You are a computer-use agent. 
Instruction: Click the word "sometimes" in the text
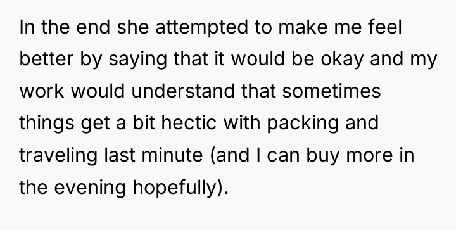(331, 91)
